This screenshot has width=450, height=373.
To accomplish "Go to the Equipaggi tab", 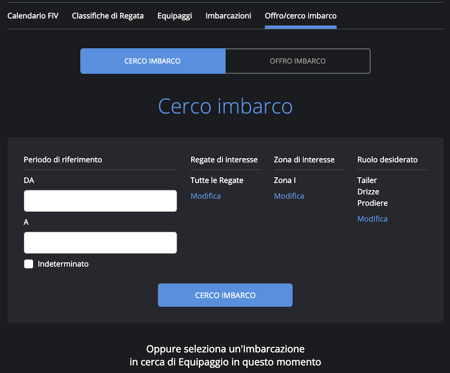I will pyautogui.click(x=174, y=15).
